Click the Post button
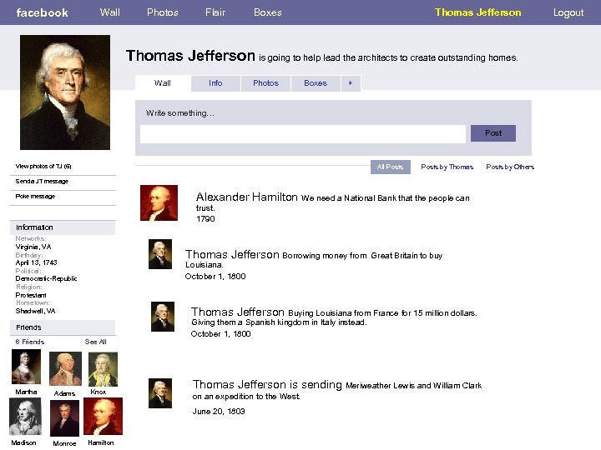Screen dimensions: 601x450 point(493,133)
